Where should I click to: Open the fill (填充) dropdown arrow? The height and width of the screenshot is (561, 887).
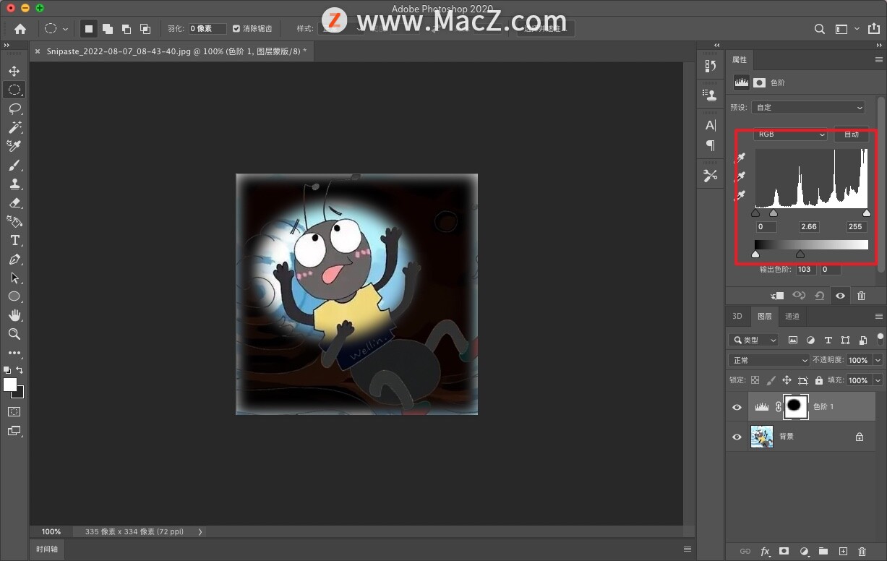pyautogui.click(x=878, y=380)
